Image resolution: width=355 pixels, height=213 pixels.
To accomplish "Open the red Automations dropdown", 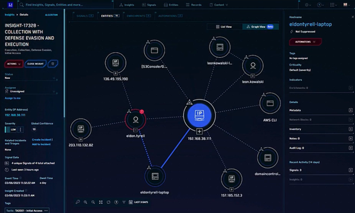I will [x=305, y=42].
